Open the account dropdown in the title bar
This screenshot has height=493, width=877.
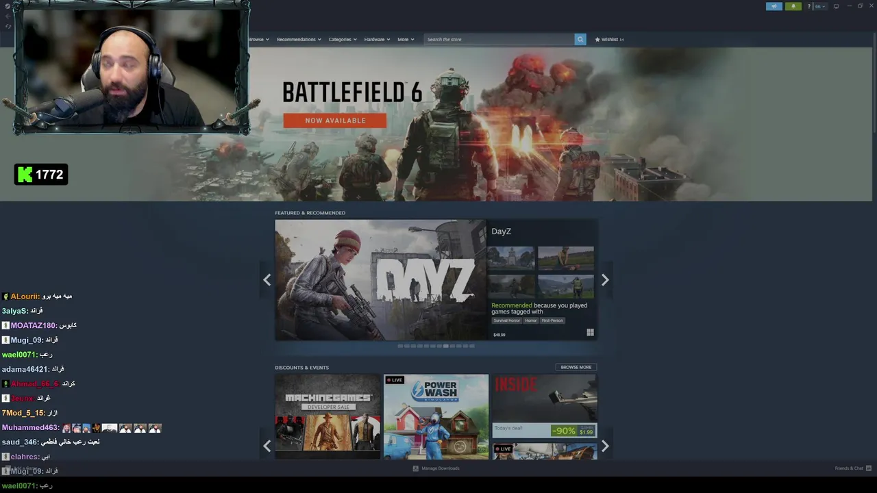click(819, 6)
